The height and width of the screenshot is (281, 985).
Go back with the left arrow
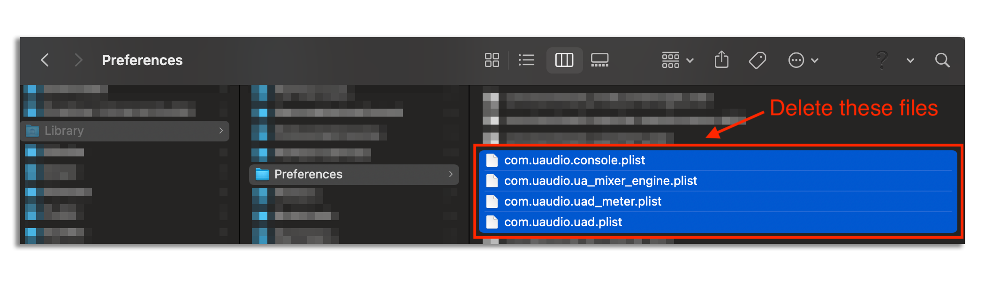pyautogui.click(x=45, y=60)
